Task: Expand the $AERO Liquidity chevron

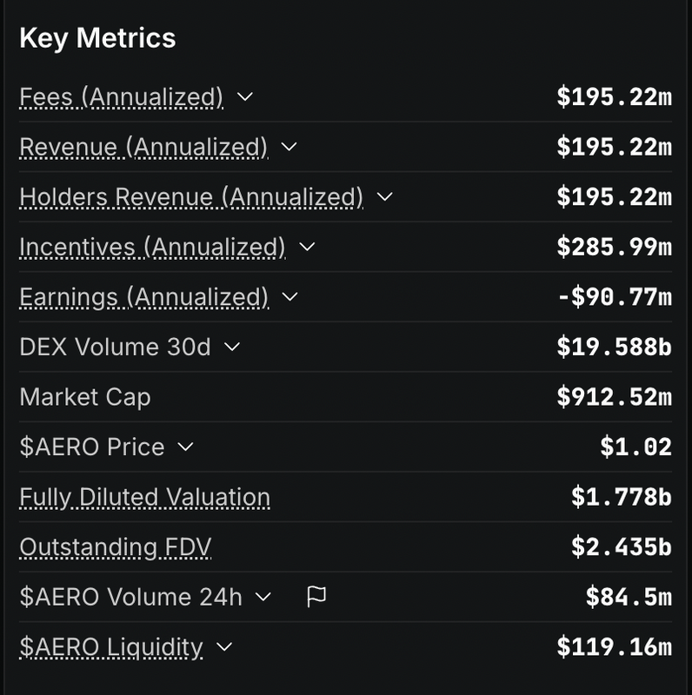Action: tap(224, 647)
